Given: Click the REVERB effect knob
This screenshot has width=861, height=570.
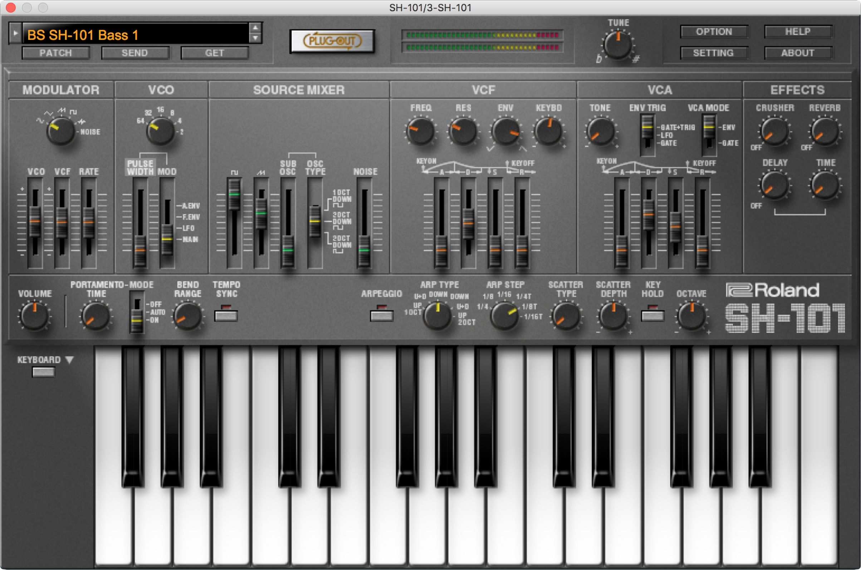Looking at the screenshot, I should tap(825, 132).
